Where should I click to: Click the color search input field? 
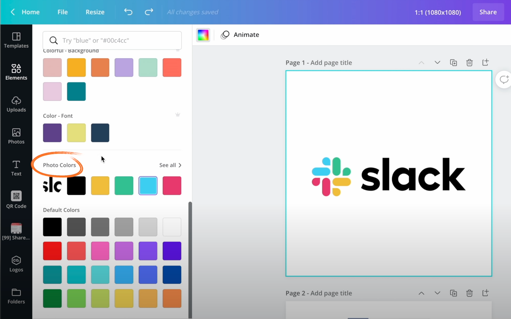112,40
